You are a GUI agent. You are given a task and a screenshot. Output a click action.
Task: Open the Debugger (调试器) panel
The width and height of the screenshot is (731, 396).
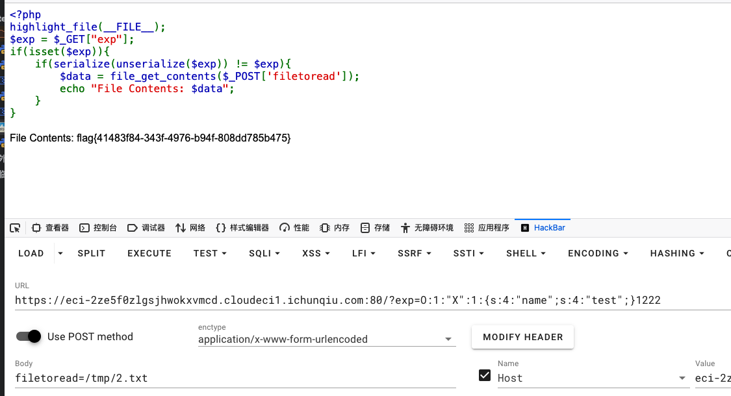click(146, 228)
